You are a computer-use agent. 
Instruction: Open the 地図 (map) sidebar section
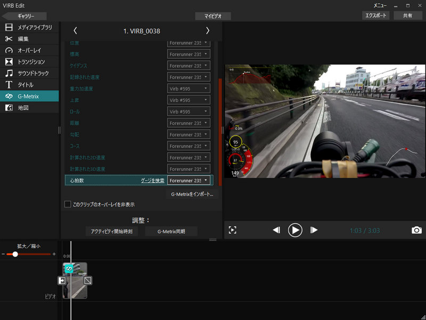click(x=29, y=108)
